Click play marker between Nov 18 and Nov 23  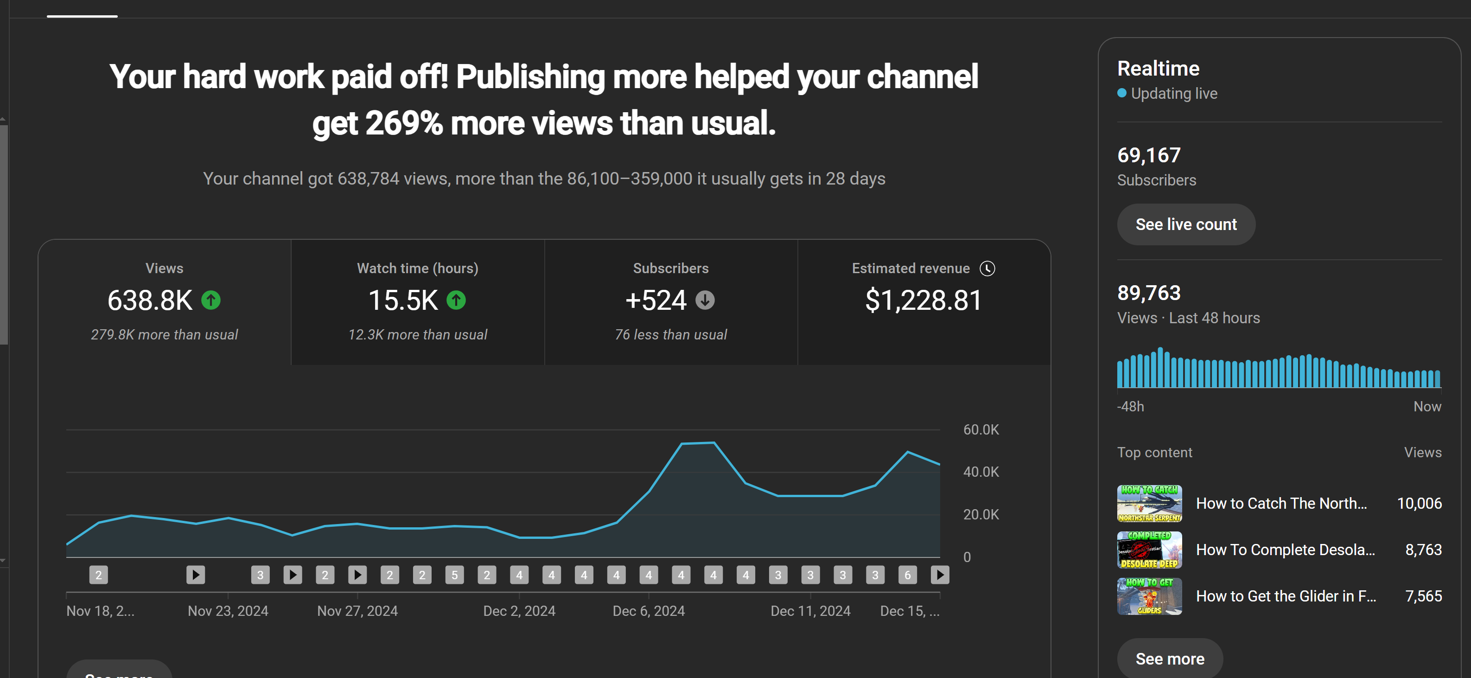(x=195, y=575)
